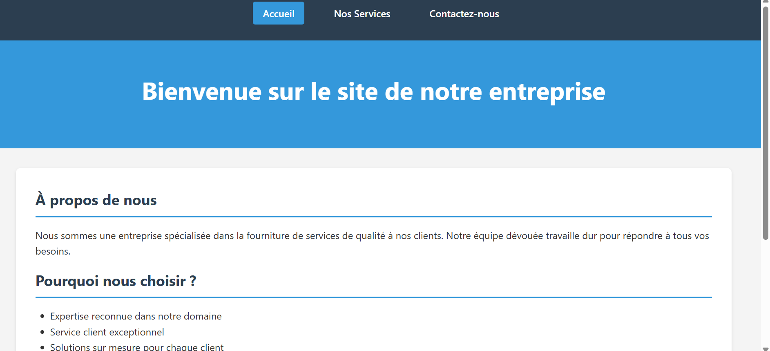Click the bullet before Expertise reconnue

42,316
